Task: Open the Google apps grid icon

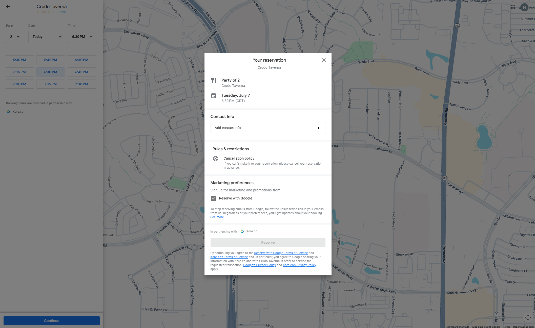Action: (513, 8)
